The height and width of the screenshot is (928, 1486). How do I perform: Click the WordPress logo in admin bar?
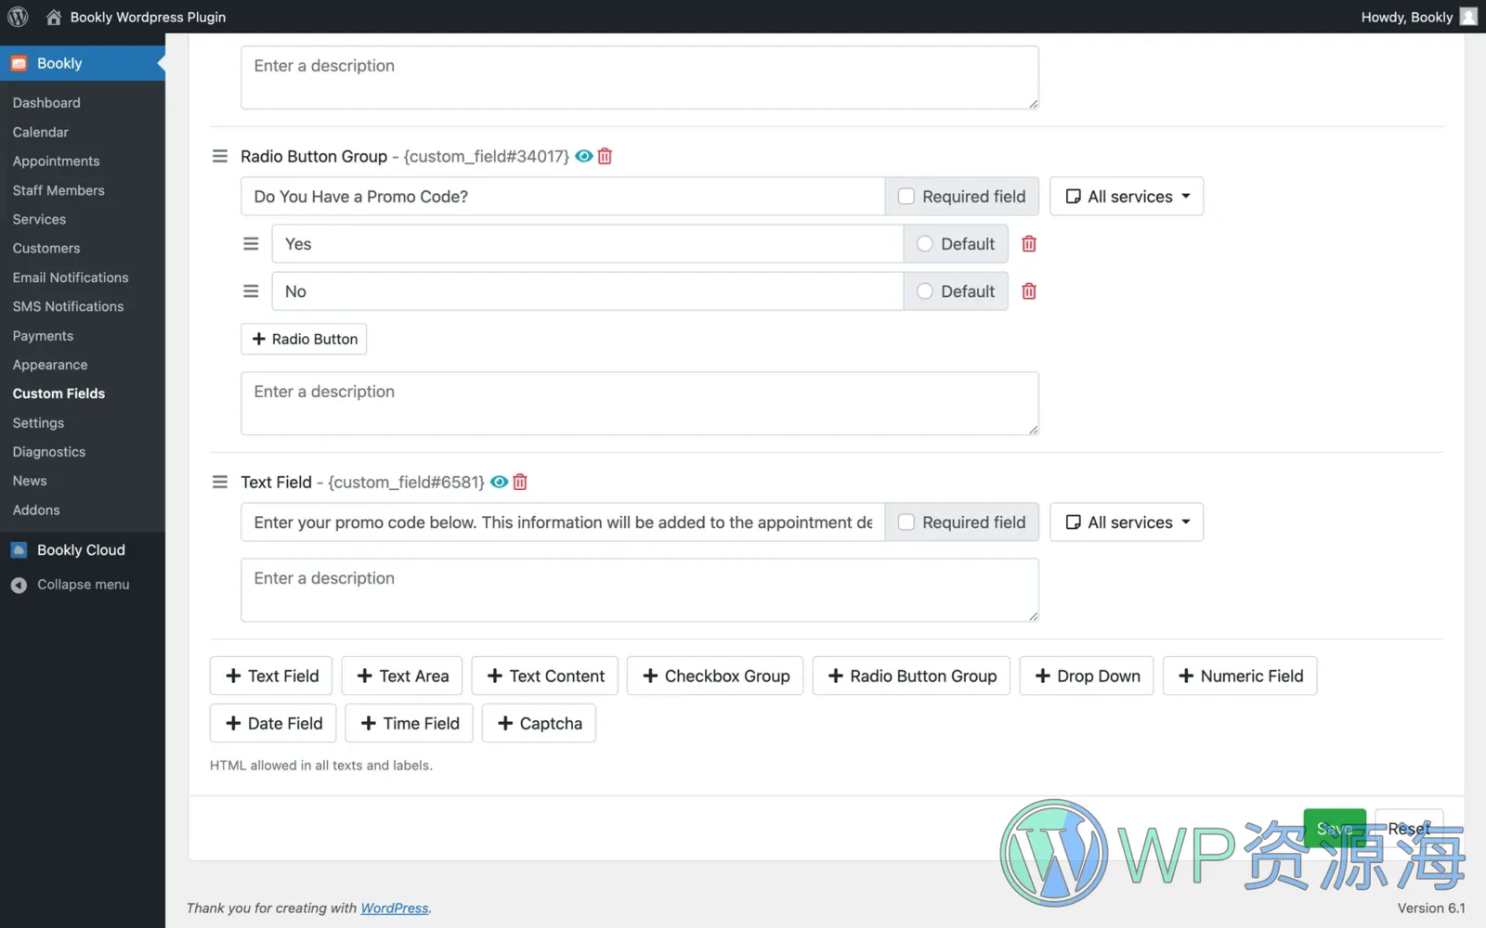18,17
